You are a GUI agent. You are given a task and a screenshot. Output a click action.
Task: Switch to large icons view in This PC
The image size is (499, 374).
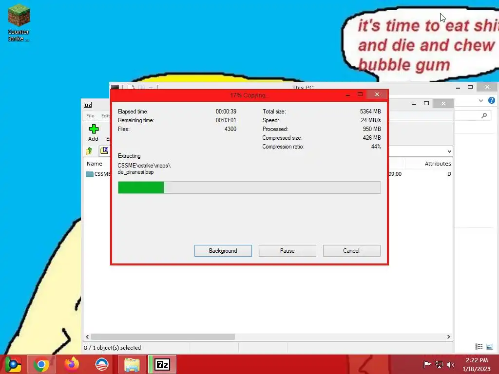(490, 347)
